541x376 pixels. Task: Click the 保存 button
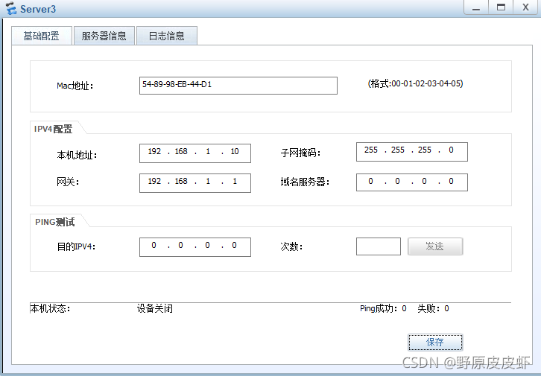click(x=435, y=342)
